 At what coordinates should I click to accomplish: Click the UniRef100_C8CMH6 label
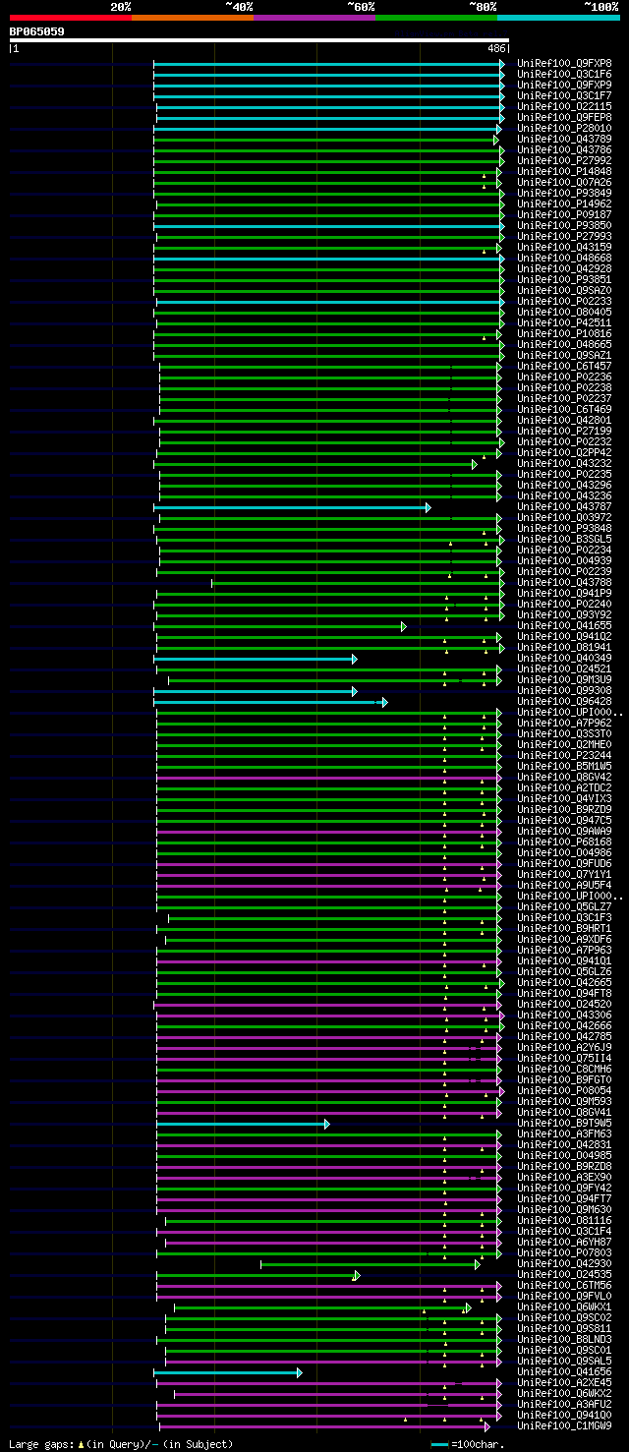click(564, 1069)
